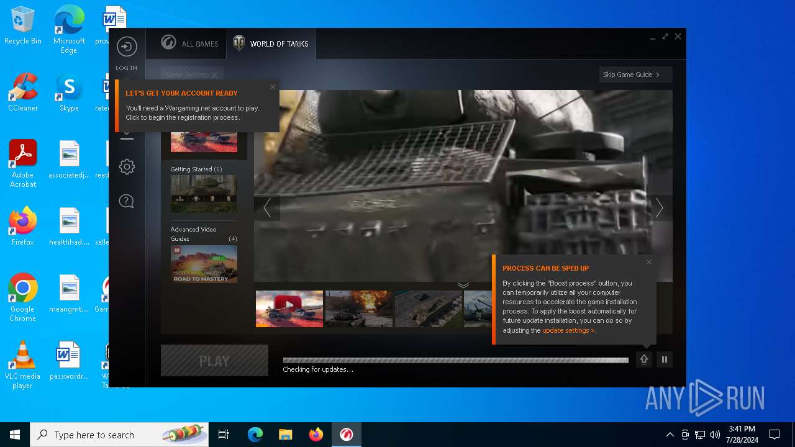The width and height of the screenshot is (795, 447).
Task: Open Recycle Bin desktop icon
Action: [x=23, y=26]
